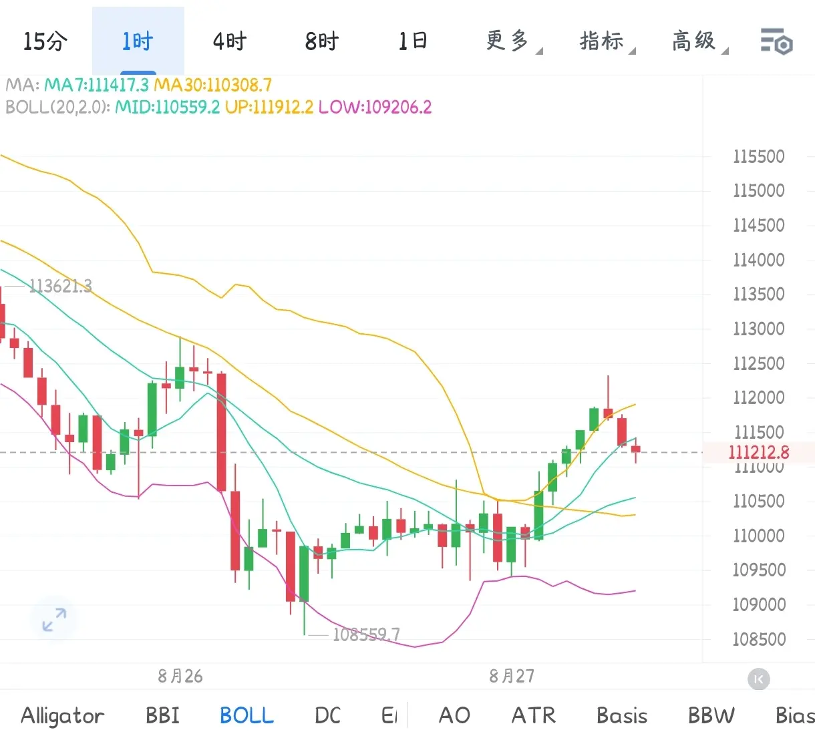Screen dimensions: 815x746
Task: Jump to latest candle using K button
Action: [758, 680]
